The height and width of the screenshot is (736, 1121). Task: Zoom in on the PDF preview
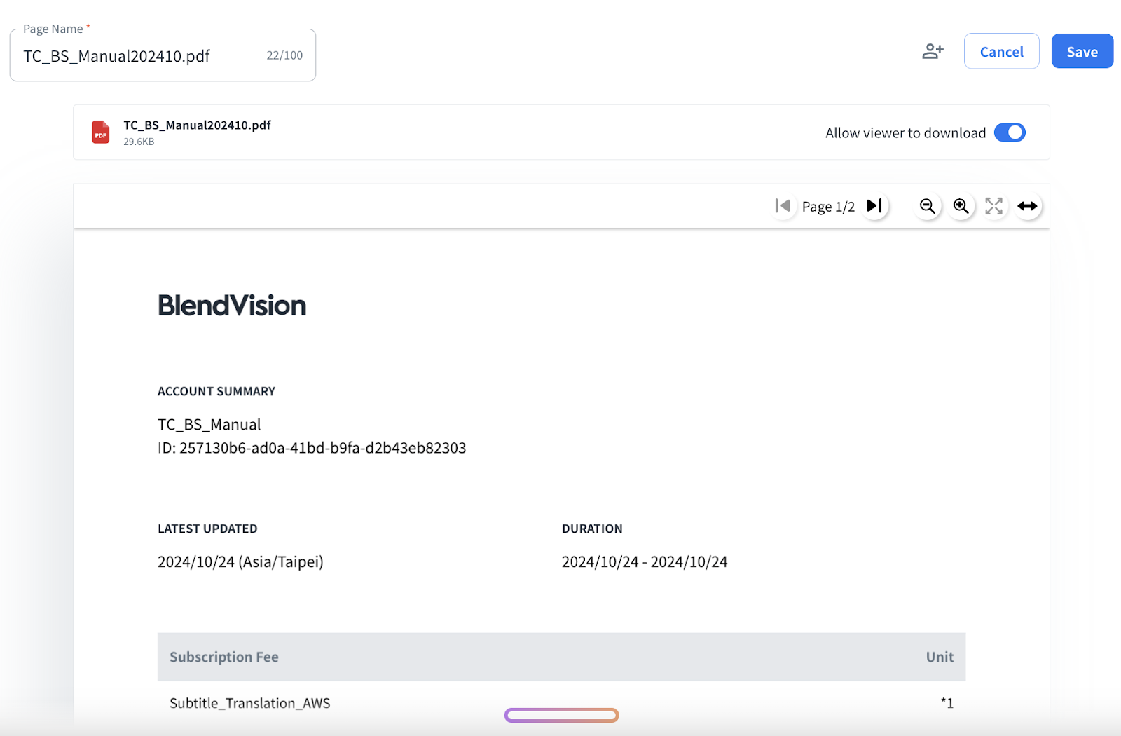coord(961,206)
